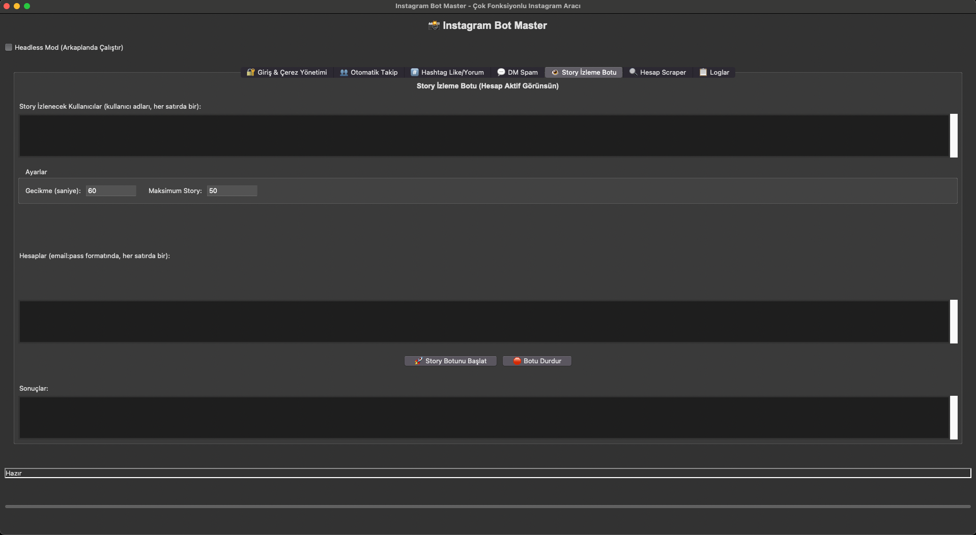
Task: Maximize the window with the green button
Action: point(27,6)
